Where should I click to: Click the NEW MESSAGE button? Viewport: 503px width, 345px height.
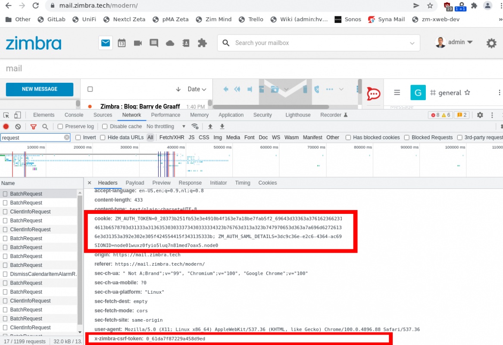[40, 89]
